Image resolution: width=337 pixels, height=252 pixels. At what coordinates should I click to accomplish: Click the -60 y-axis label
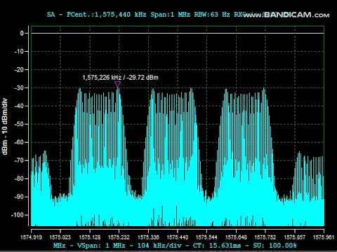pos(19,142)
